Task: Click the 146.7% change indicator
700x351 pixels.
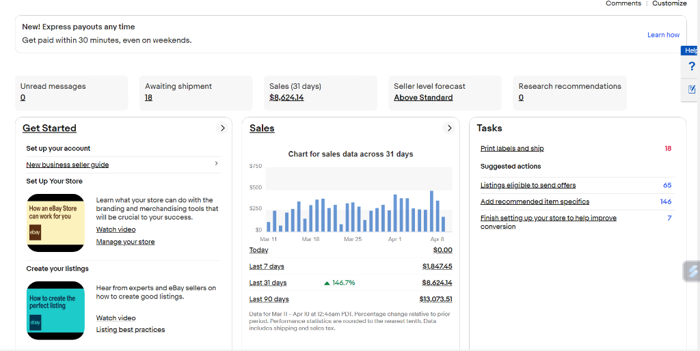Action: pyautogui.click(x=339, y=282)
